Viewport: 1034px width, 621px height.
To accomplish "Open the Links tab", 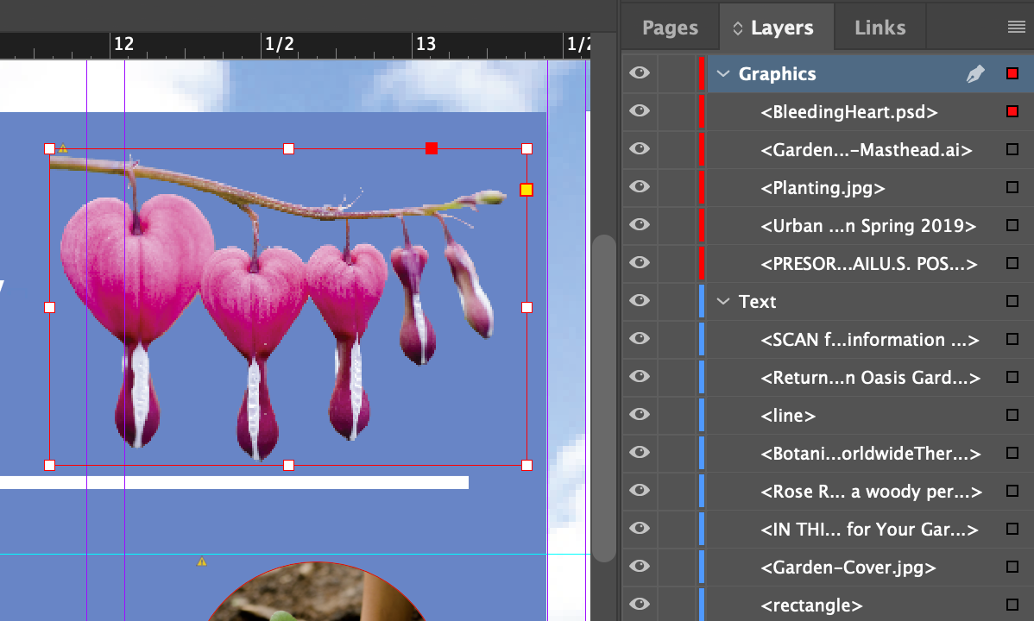I will tap(880, 28).
